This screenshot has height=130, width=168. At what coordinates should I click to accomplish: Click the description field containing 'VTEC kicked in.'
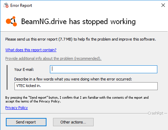pyautogui.click(x=86, y=86)
